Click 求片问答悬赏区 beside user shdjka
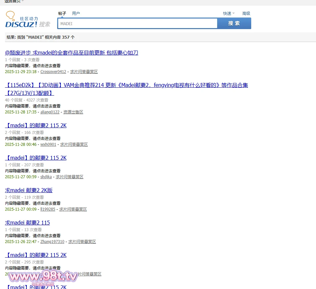Viewport: 316px width, 289px height. coord(69,177)
